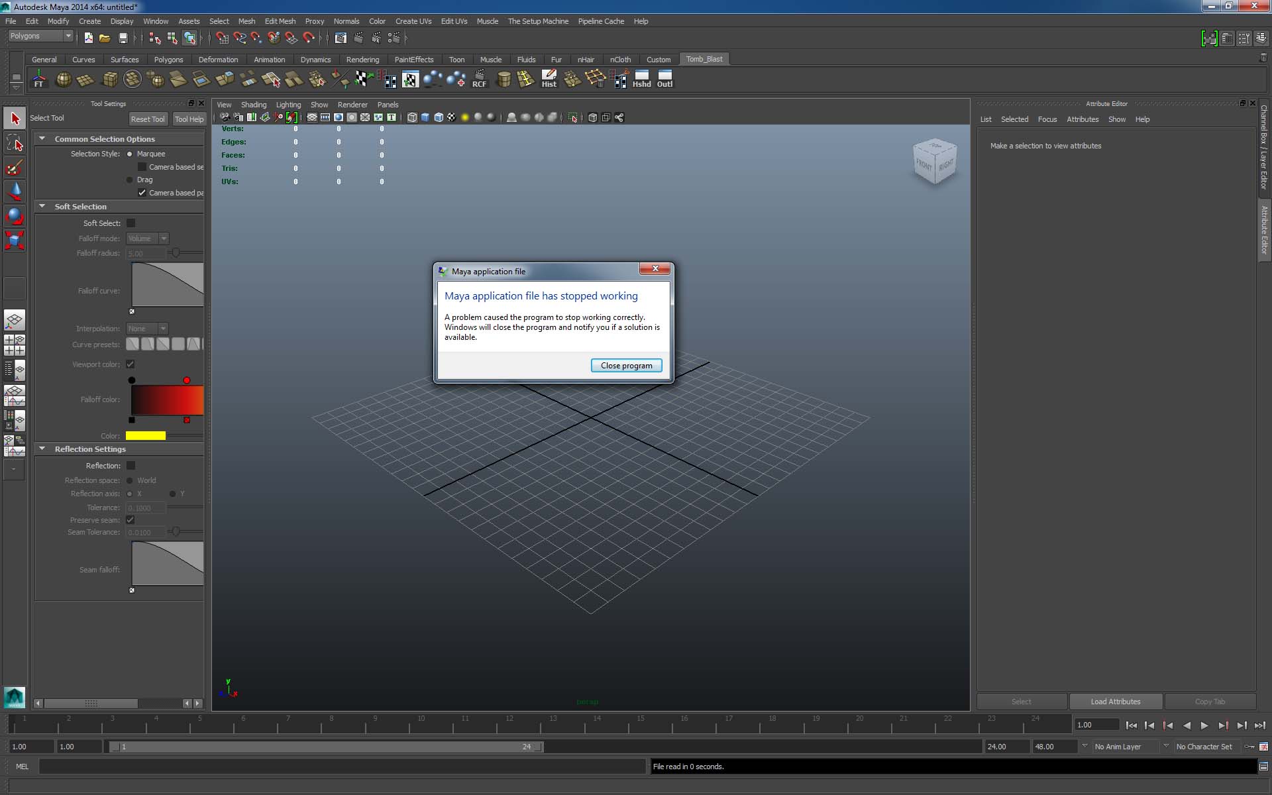Check Camera based selection under Marquee
The width and height of the screenshot is (1272, 795).
[142, 167]
